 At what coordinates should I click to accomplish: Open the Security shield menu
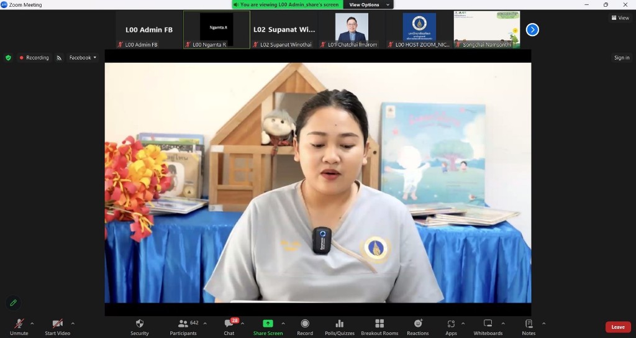140,327
